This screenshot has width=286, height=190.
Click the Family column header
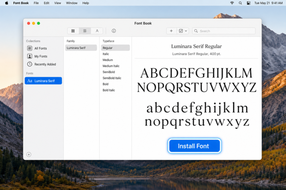[x=71, y=41]
